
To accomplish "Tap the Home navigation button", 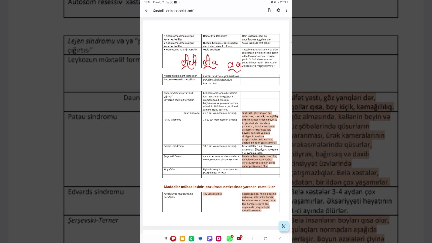I will pos(266,239).
